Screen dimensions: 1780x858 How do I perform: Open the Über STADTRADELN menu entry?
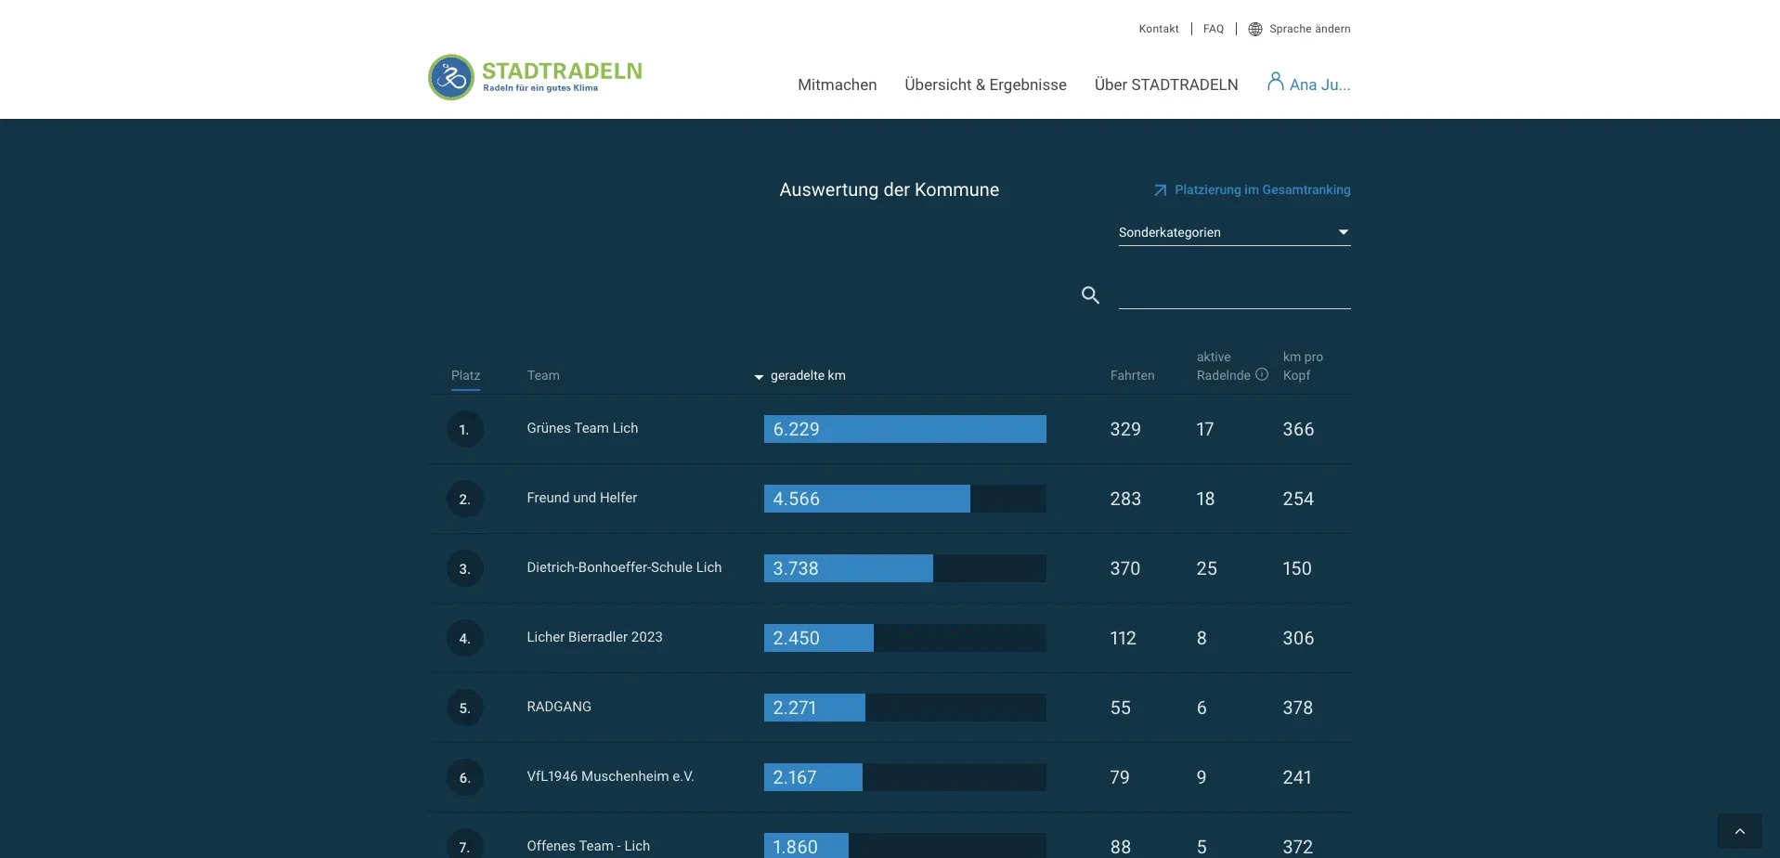coord(1166,84)
